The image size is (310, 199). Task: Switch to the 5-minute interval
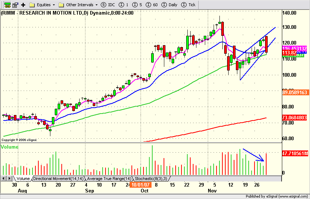point(137,5)
